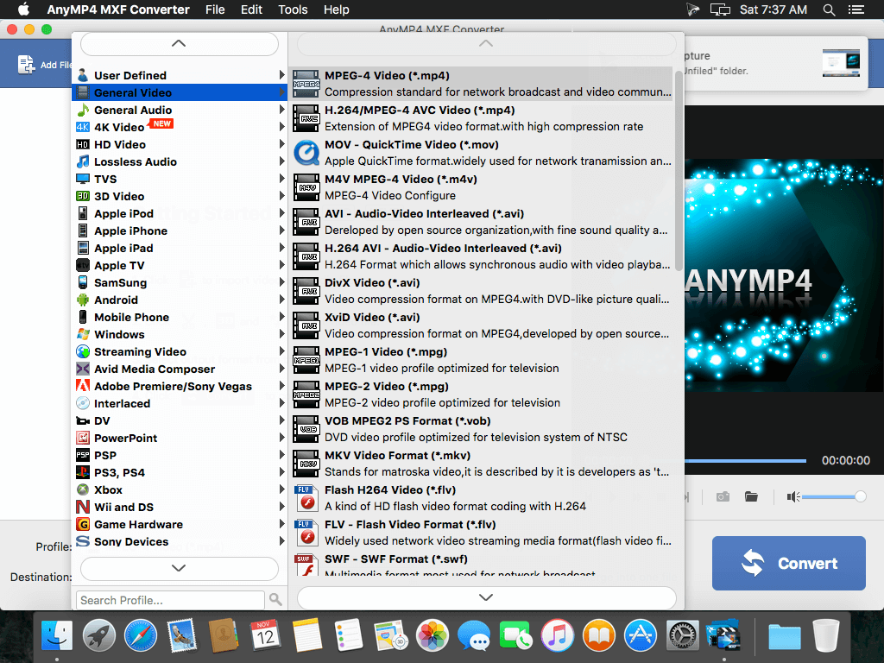Select MPEG-4 Video (*.mp4) format icon

[306, 84]
